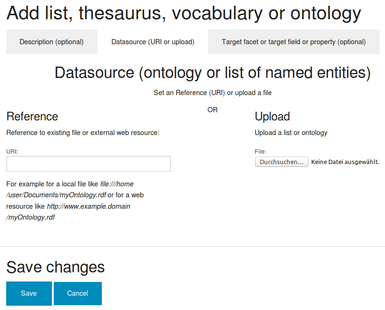
Task: Click the 'File:' label above the browse button
Action: [x=260, y=152]
